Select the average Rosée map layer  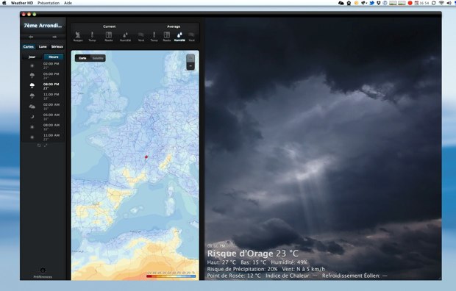pyautogui.click(x=167, y=37)
